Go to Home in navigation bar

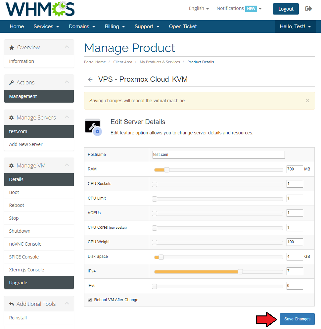pyautogui.click(x=17, y=26)
